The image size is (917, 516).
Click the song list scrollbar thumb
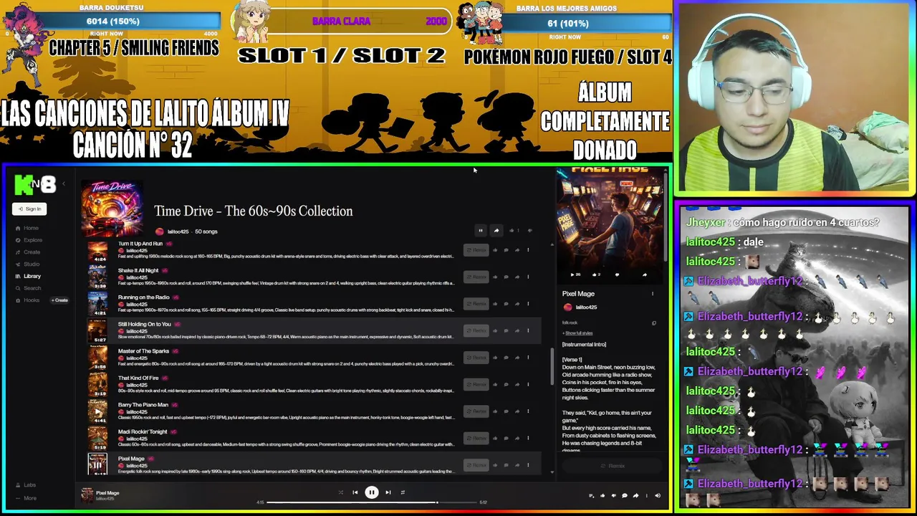[552, 366]
